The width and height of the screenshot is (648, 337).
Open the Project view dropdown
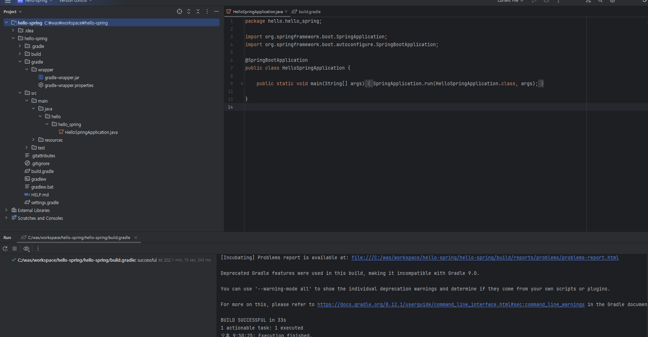point(13,12)
